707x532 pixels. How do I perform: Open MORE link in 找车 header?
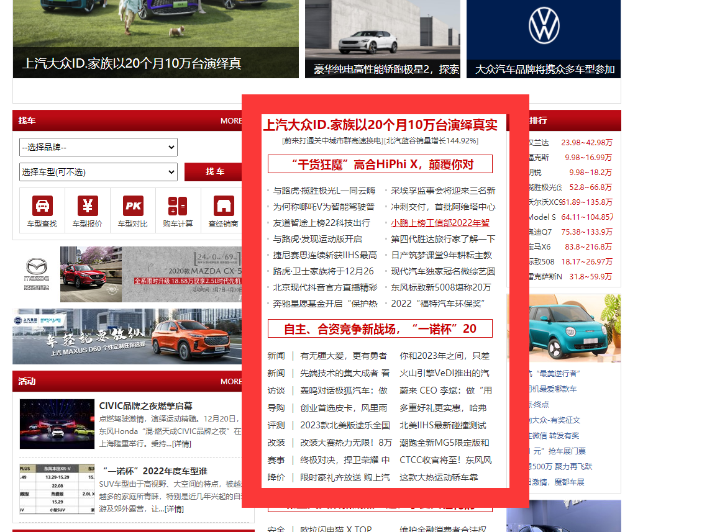coord(231,120)
